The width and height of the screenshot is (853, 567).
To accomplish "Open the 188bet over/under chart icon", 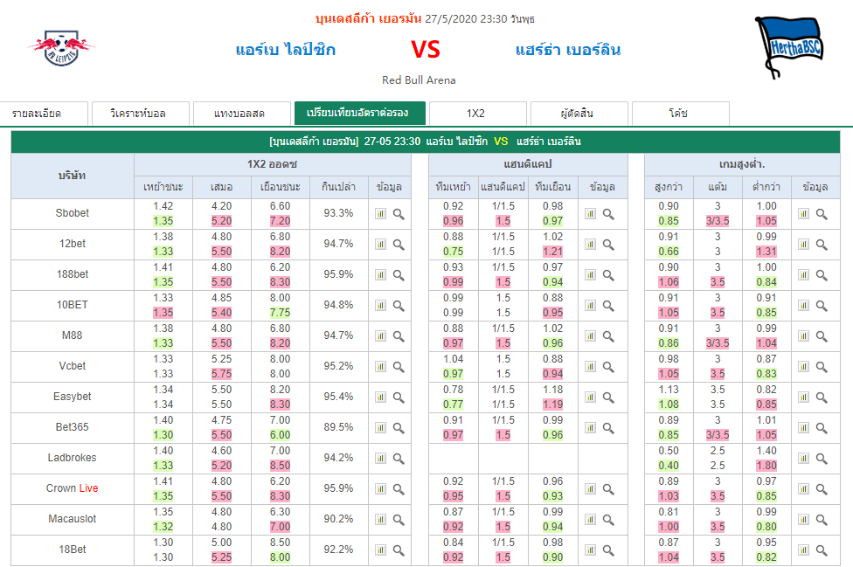I will click(x=803, y=274).
